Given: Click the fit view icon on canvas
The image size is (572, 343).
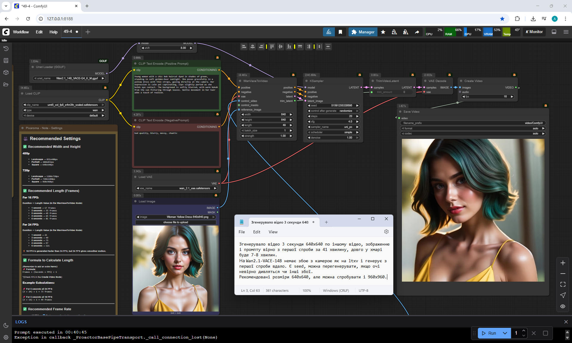Looking at the screenshot, I should click(x=563, y=284).
